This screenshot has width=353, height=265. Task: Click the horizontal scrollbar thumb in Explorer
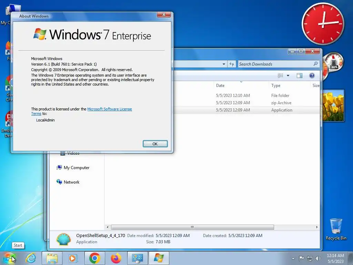[192, 227]
